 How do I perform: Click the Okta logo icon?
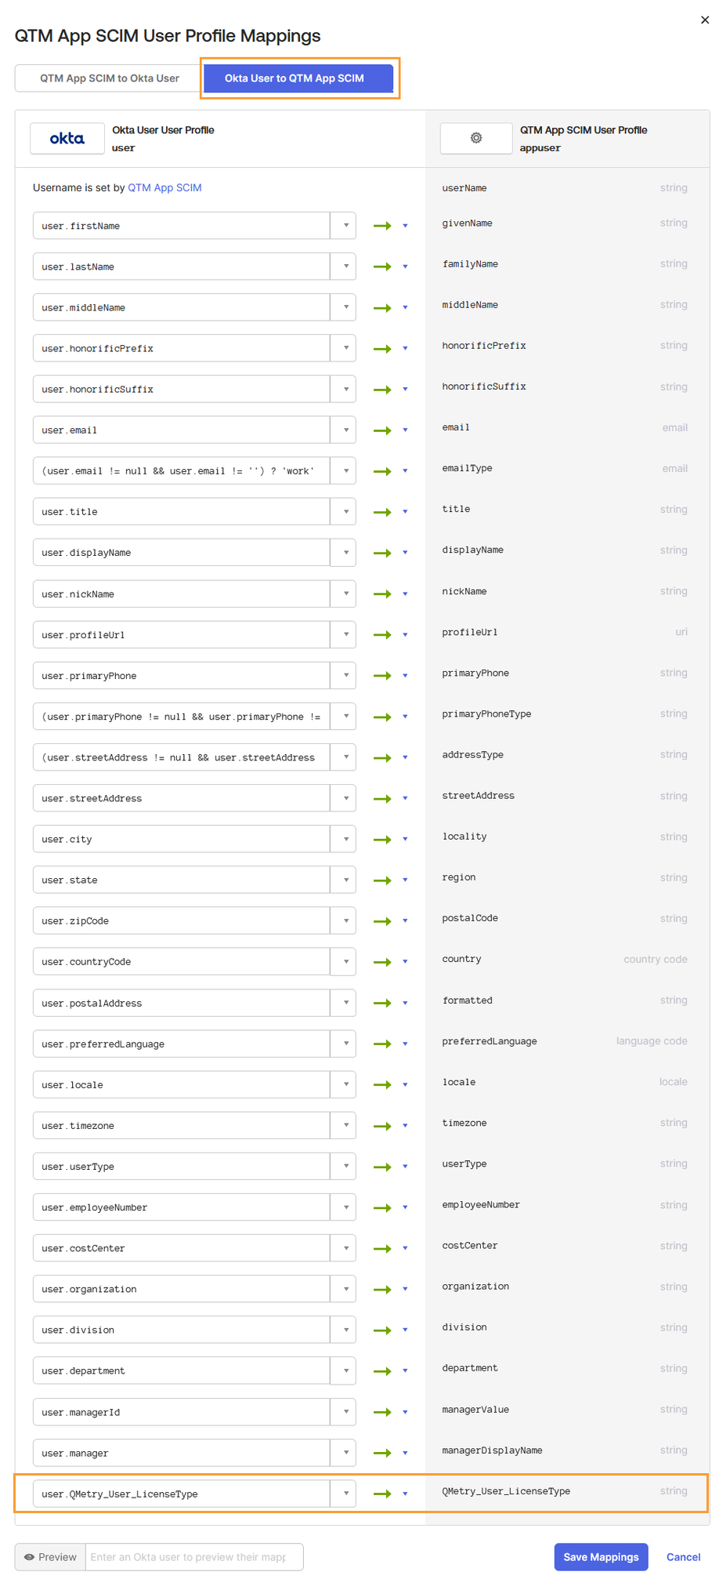coord(67,138)
